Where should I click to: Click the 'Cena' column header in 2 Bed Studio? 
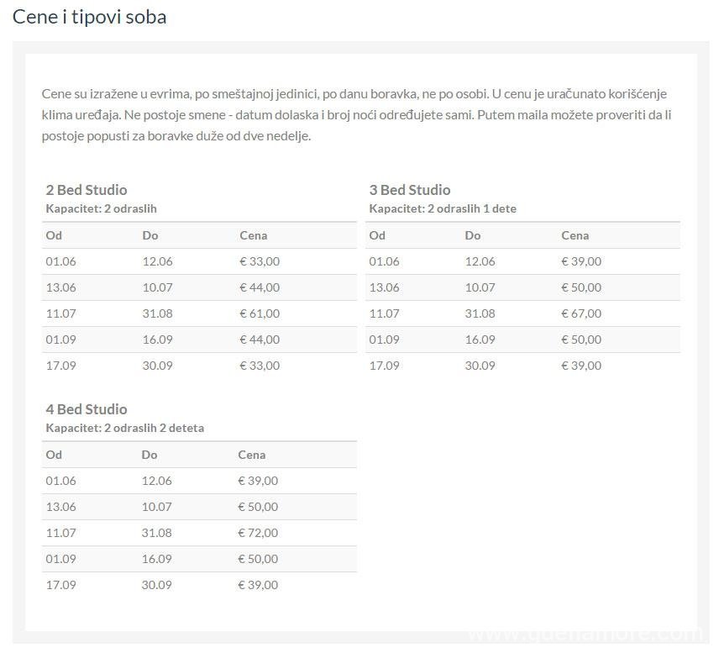(253, 235)
